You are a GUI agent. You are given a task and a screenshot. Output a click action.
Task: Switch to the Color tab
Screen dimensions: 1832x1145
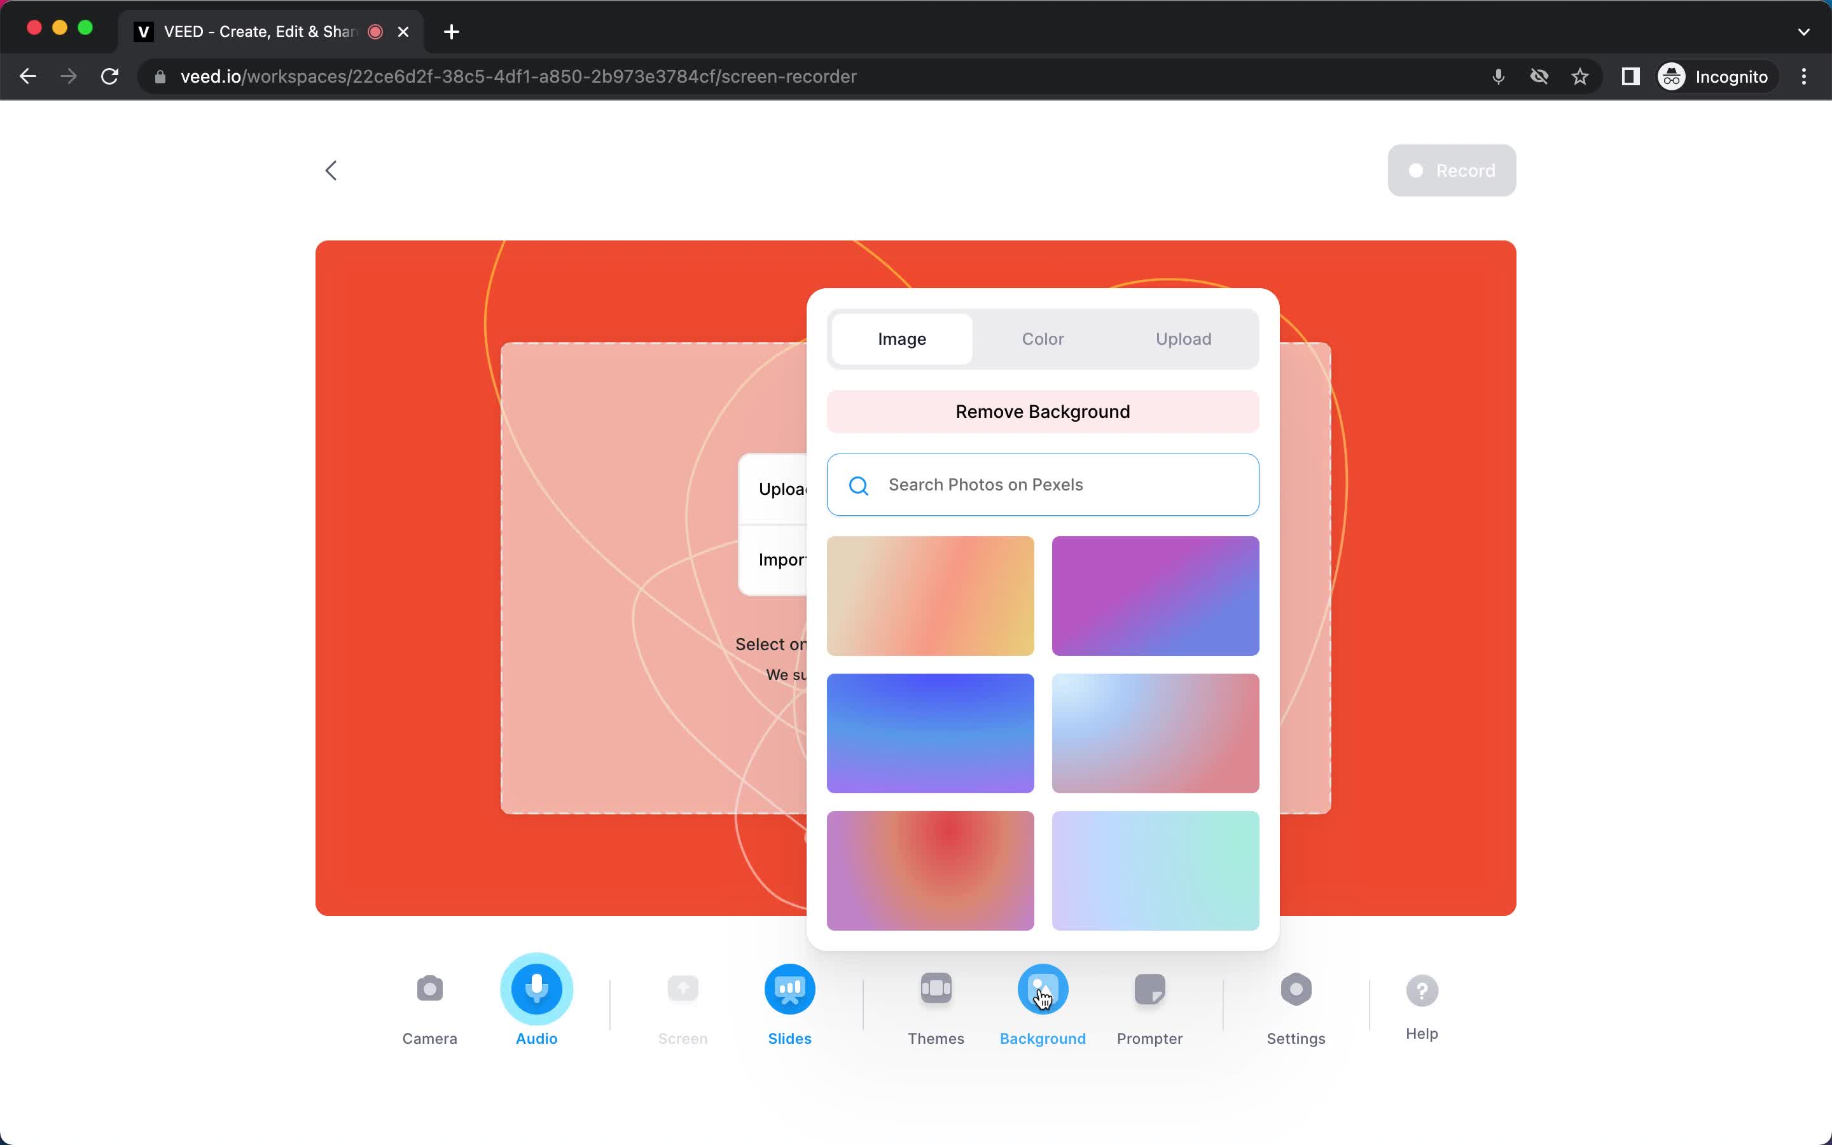click(x=1043, y=338)
